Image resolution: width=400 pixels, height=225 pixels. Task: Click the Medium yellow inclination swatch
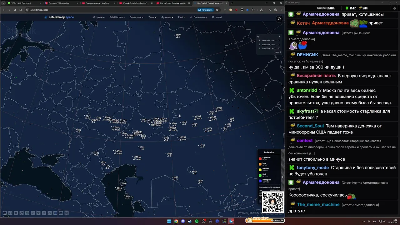pyautogui.click(x=260, y=170)
